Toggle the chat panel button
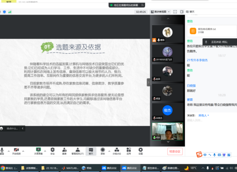Screen dimensions: 237x172 [91, 151]
